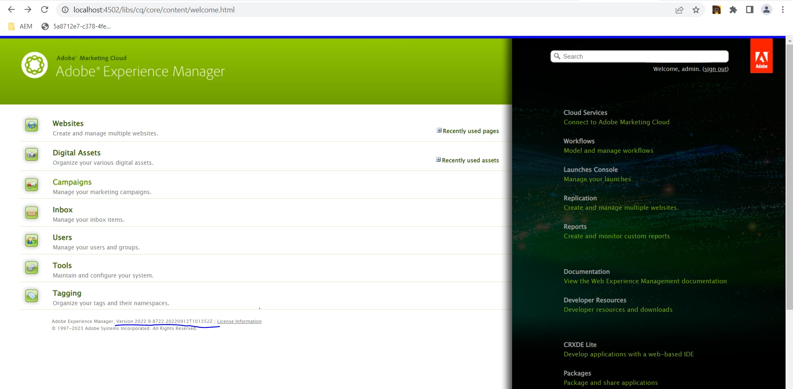Open the Tools gear icon

pyautogui.click(x=32, y=268)
